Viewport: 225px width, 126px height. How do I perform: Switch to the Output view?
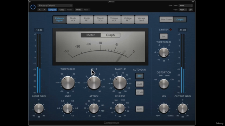pos(180,20)
